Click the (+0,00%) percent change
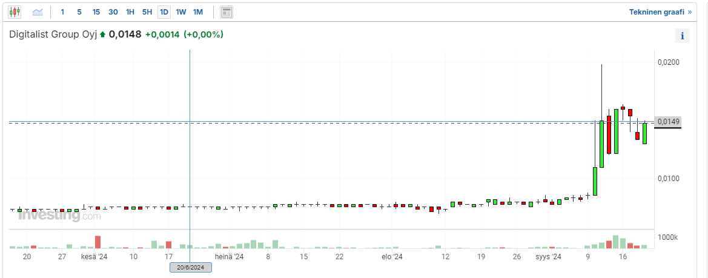 point(203,35)
